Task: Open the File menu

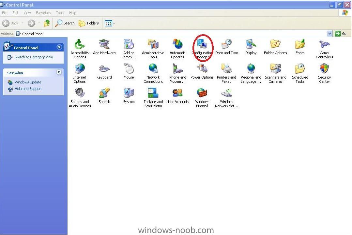Action: pos(5,13)
